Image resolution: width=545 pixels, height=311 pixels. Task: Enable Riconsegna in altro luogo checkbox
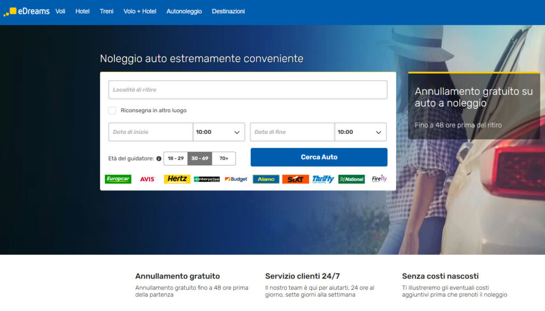[112, 111]
